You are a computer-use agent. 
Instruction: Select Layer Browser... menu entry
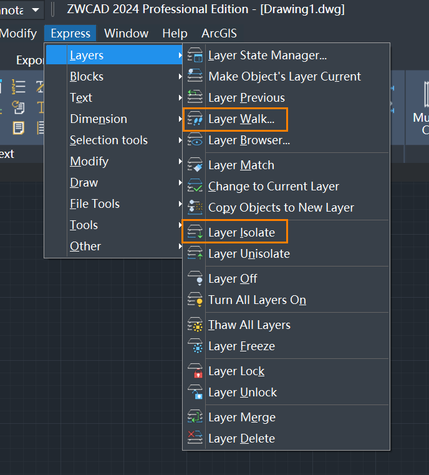pyautogui.click(x=286, y=140)
